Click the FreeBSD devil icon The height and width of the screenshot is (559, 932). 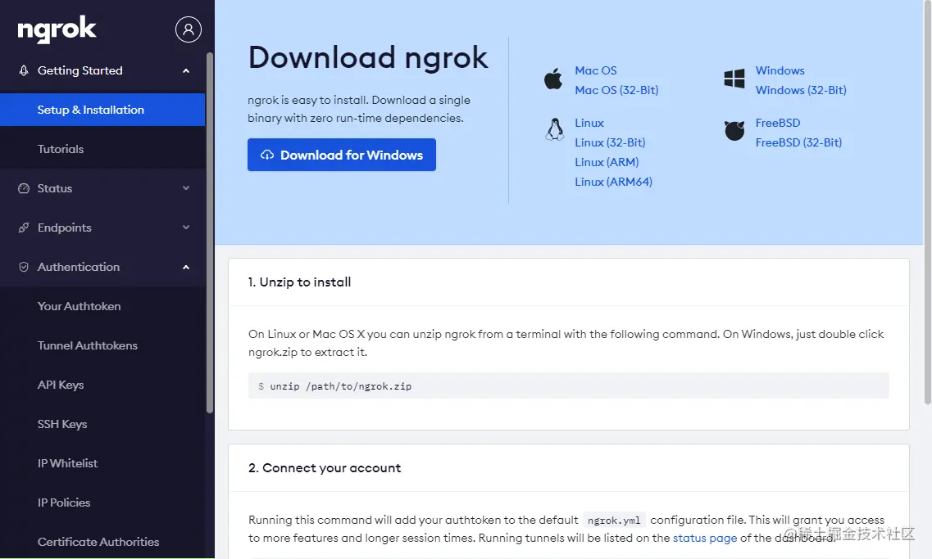[x=734, y=131]
